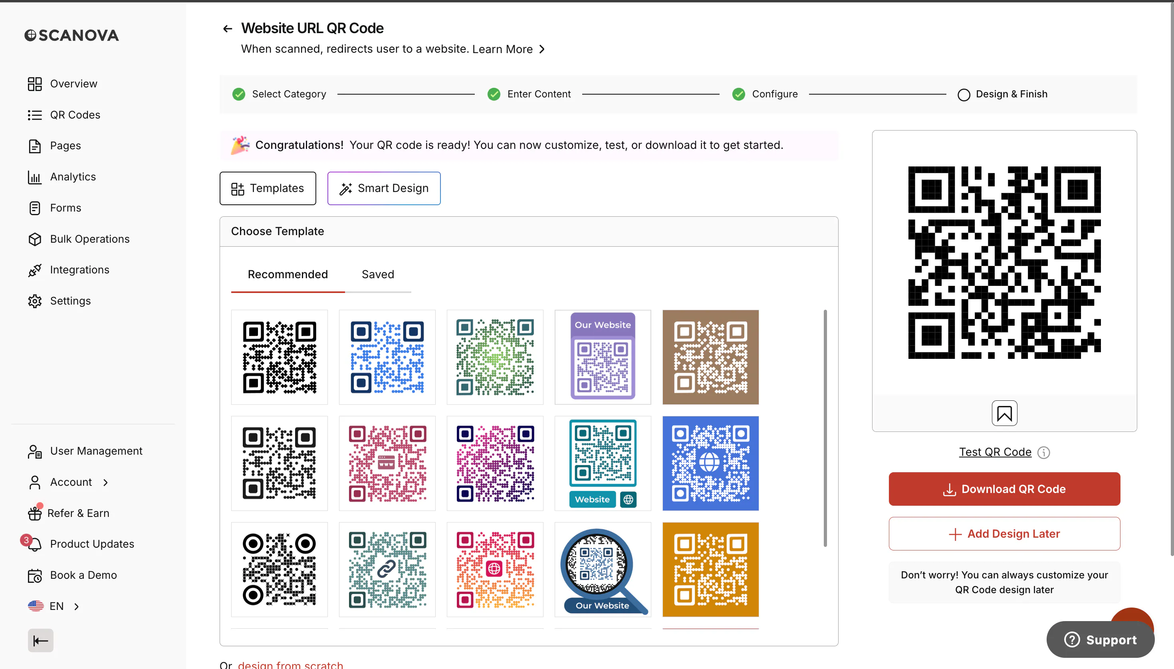This screenshot has height=669, width=1174.
Task: Click the Enter Content completed step checkmark
Action: 494,94
